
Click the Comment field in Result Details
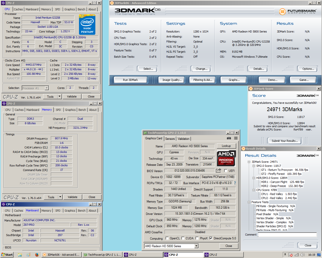(x=287, y=235)
